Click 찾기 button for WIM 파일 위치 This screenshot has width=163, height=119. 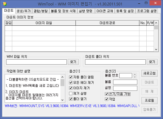tap(73, 62)
